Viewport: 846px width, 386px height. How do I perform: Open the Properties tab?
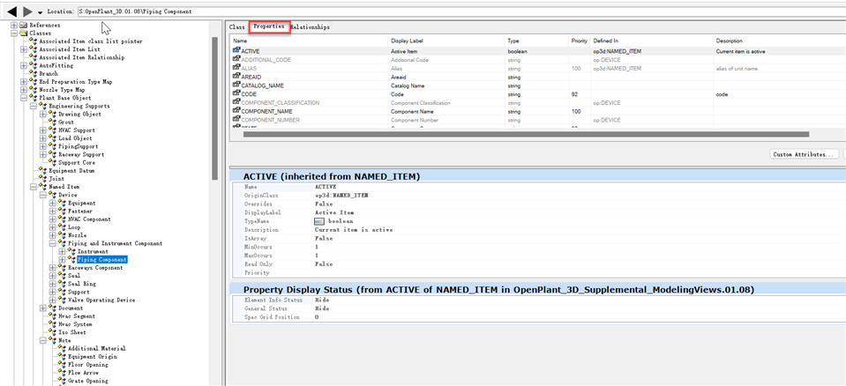pyautogui.click(x=269, y=27)
